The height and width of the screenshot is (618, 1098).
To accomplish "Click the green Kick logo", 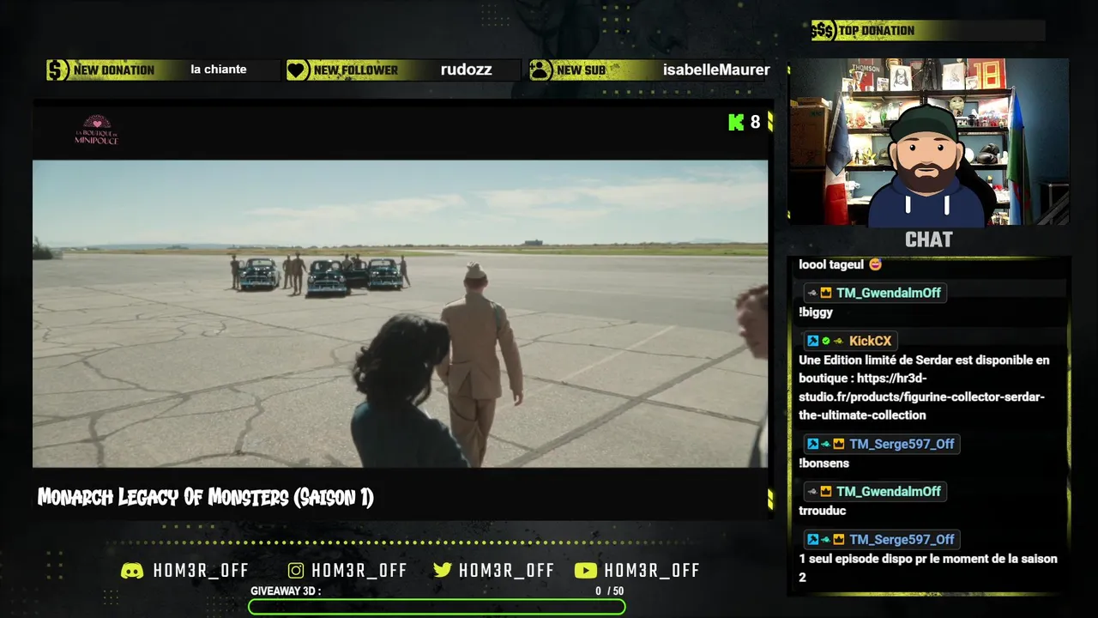I will (x=736, y=122).
